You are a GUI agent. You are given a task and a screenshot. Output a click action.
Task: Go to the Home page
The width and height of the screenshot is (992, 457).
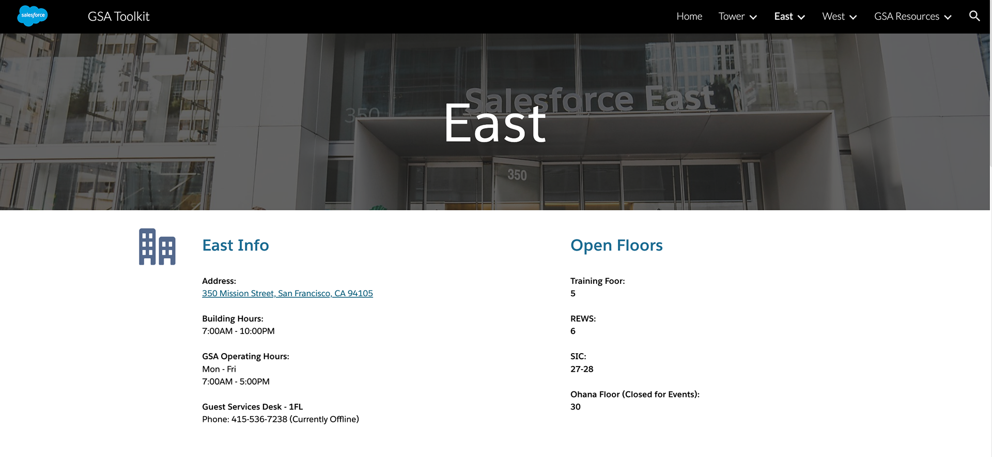coord(689,17)
